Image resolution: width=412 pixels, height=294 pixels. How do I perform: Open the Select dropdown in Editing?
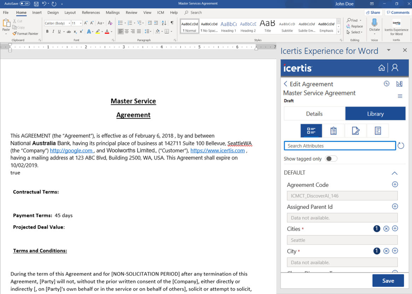(x=354, y=32)
